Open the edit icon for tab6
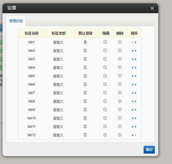Viewport: 172px width, 164px height. 105,84
